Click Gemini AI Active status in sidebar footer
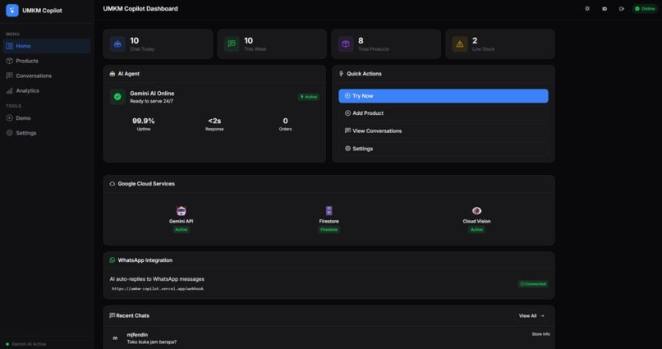This screenshot has height=349, width=662. 25,344
